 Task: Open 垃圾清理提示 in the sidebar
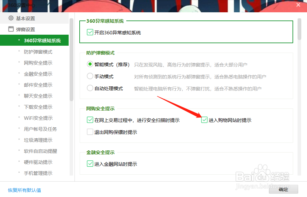click(x=38, y=140)
